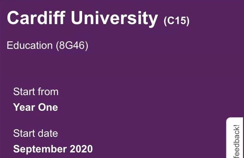Click the year '2020'
The image size is (244, 158).
81,149
